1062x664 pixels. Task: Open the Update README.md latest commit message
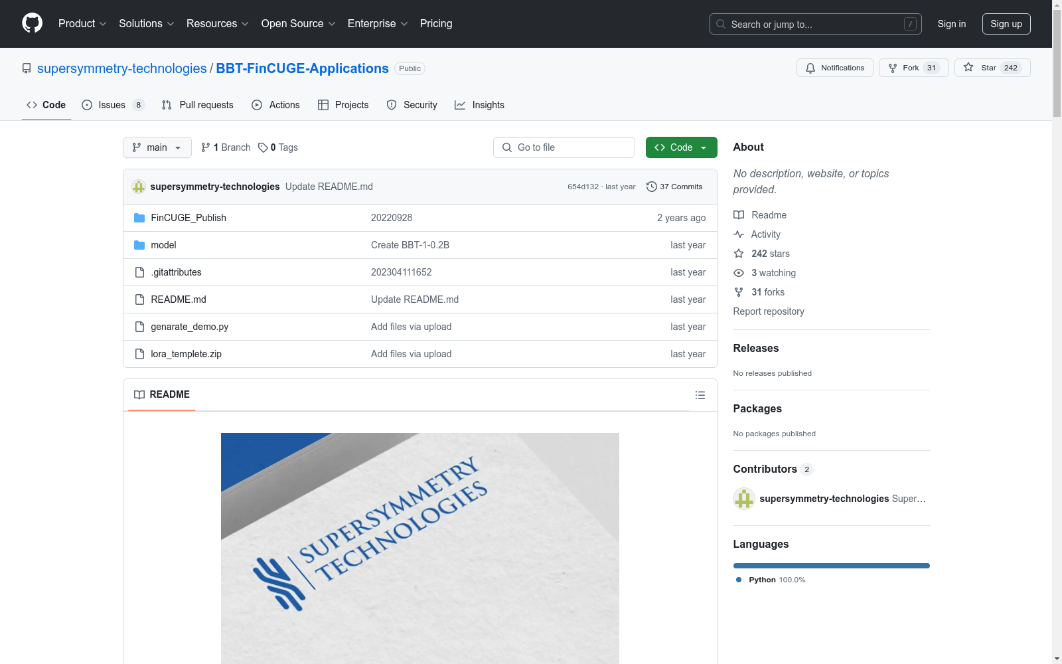point(329,187)
